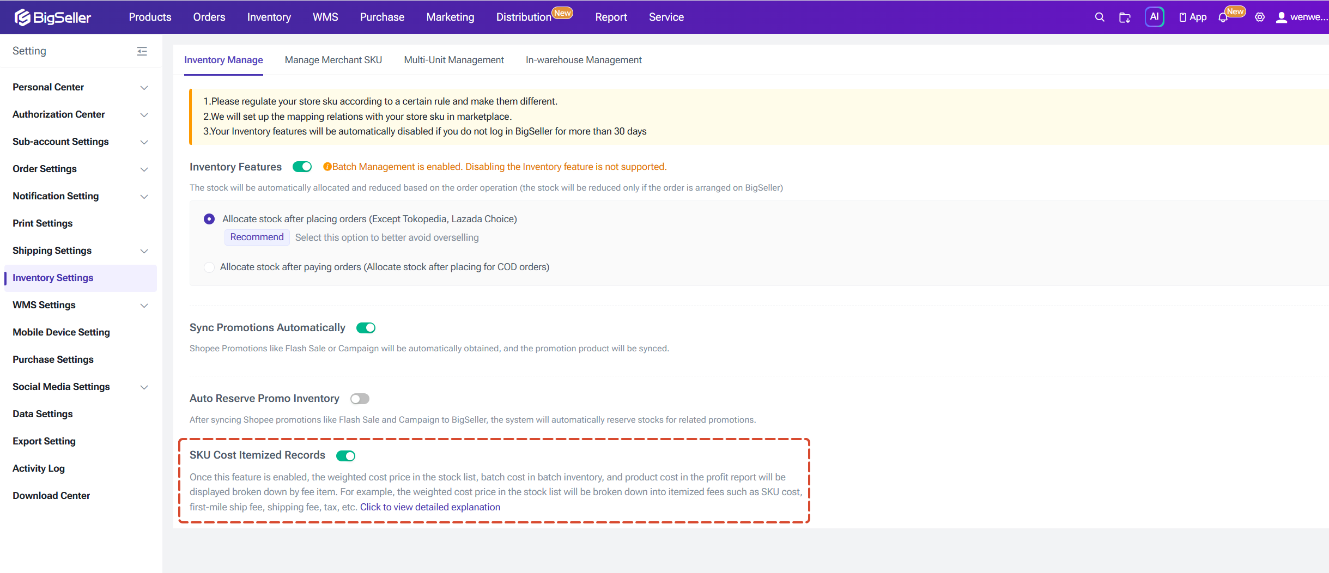Open the Inventory top menu
Screen dimensions: 1329x573
pos(269,17)
